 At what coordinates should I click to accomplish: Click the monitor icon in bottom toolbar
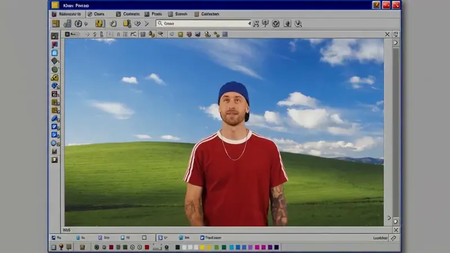pyautogui.click(x=69, y=247)
